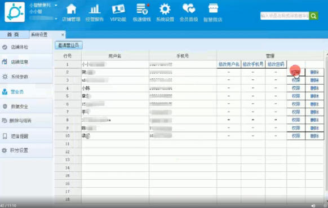The width and height of the screenshot is (328, 208).
Task: Click 删除 button in row 5
Action: (x=314, y=96)
